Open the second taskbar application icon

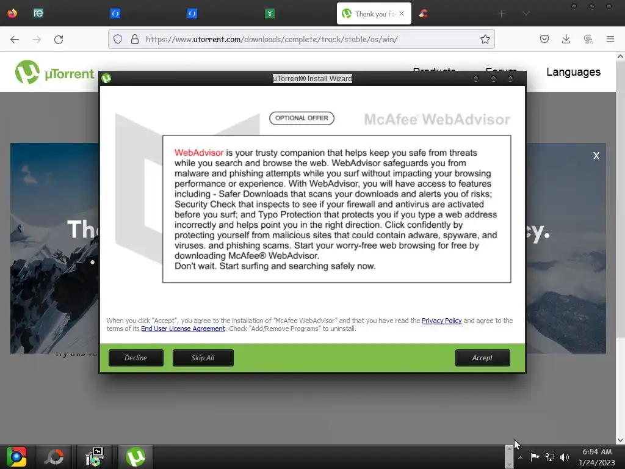[54, 457]
